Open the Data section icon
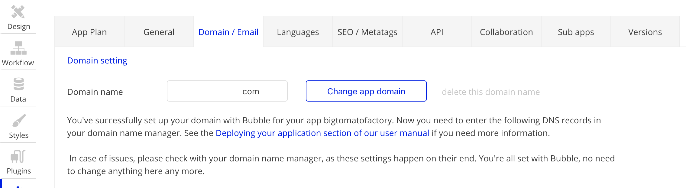The image size is (686, 188). click(x=18, y=84)
